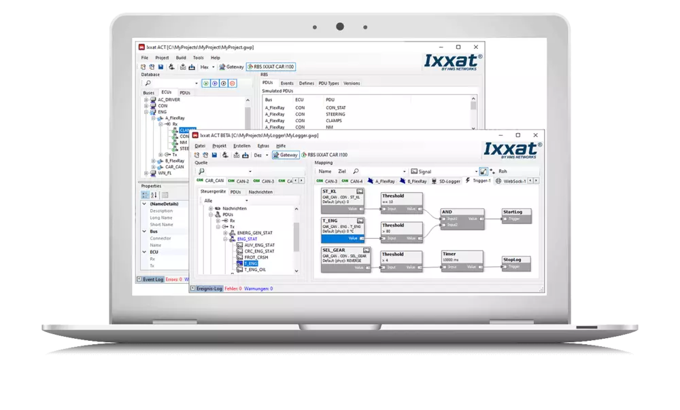Expand the Nachrichten tree node

tap(211, 208)
